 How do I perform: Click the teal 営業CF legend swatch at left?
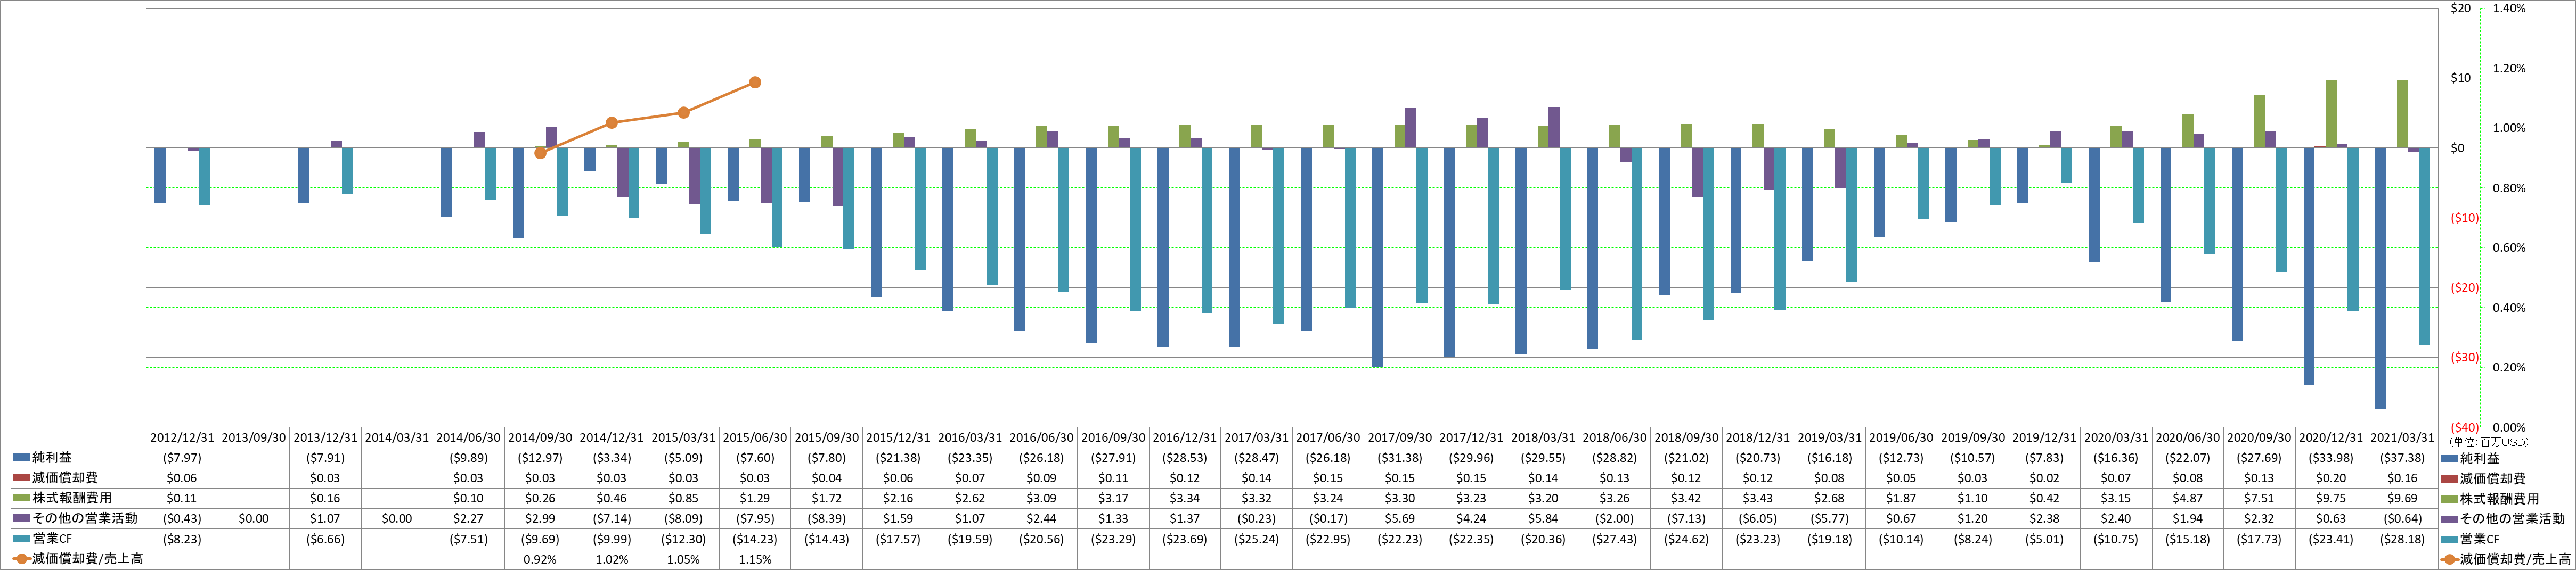click(22, 539)
